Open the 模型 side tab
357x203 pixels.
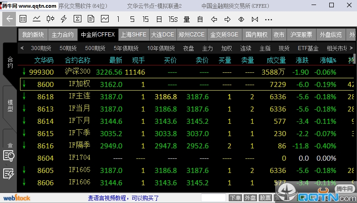tap(10, 106)
